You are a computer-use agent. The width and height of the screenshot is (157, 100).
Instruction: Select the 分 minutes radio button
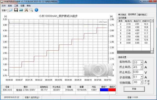146,84
